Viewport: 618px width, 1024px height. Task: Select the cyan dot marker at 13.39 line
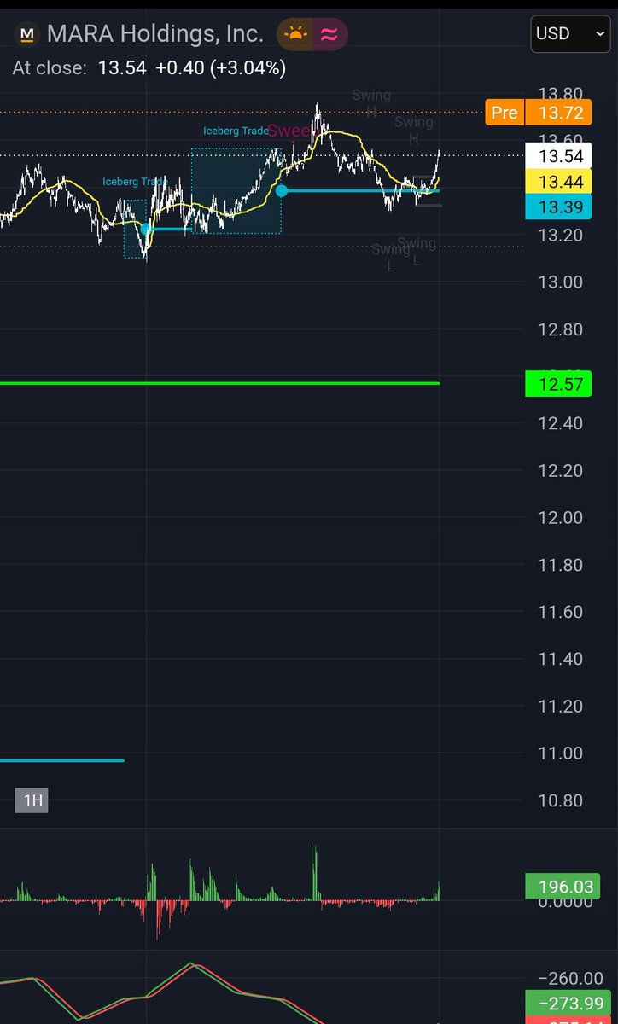click(282, 190)
